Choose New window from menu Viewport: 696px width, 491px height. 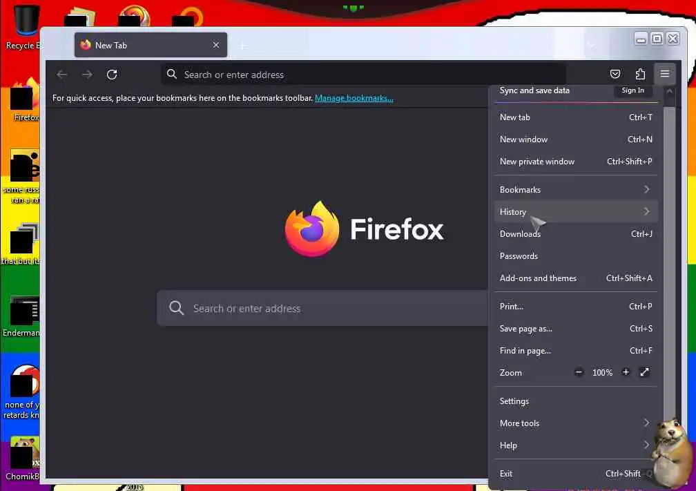[576, 139]
